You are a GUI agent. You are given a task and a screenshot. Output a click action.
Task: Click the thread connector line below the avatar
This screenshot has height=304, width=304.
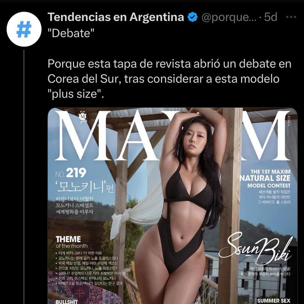[x=24, y=177]
